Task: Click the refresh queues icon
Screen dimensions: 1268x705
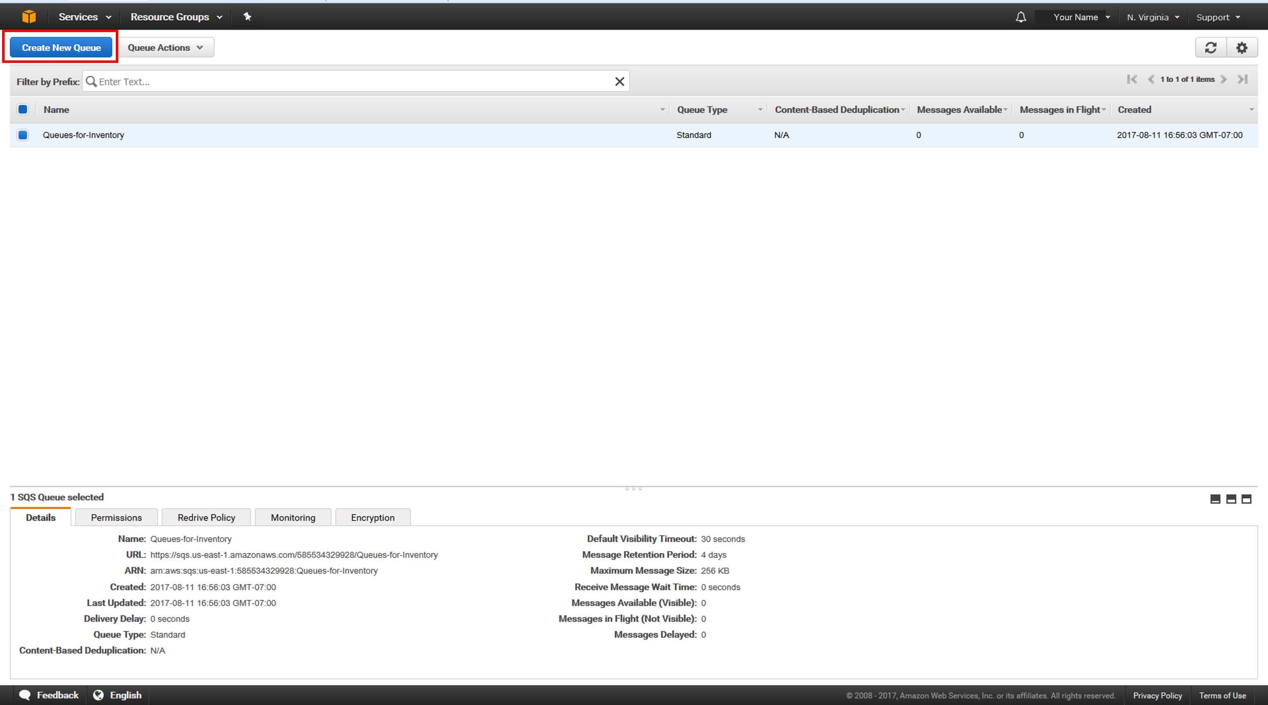Action: click(1210, 48)
